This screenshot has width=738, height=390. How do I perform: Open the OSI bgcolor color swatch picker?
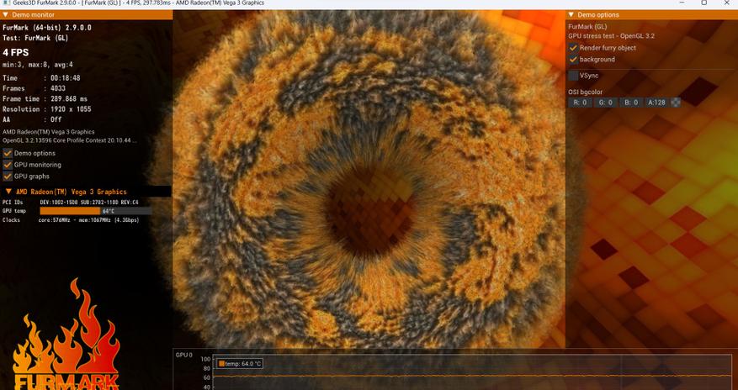(676, 103)
